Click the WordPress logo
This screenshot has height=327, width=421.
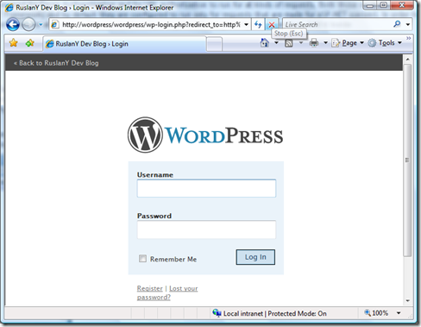pos(205,135)
